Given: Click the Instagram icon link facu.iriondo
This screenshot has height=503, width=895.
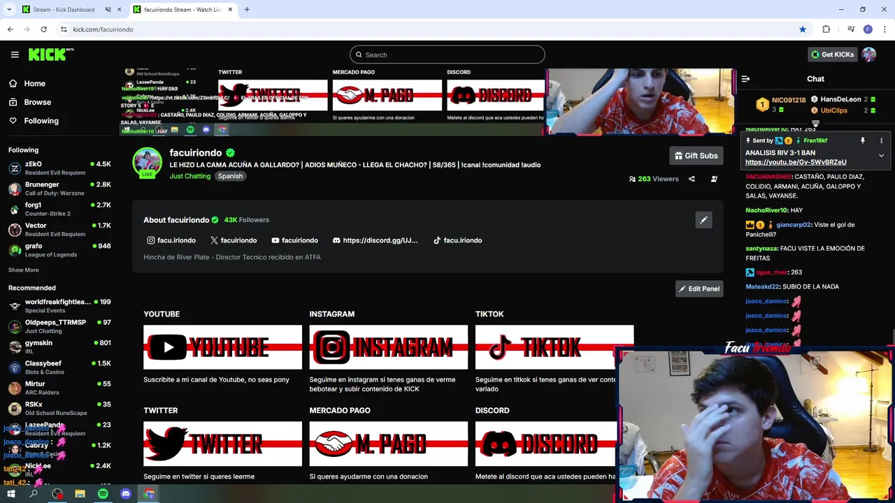Looking at the screenshot, I should point(171,240).
